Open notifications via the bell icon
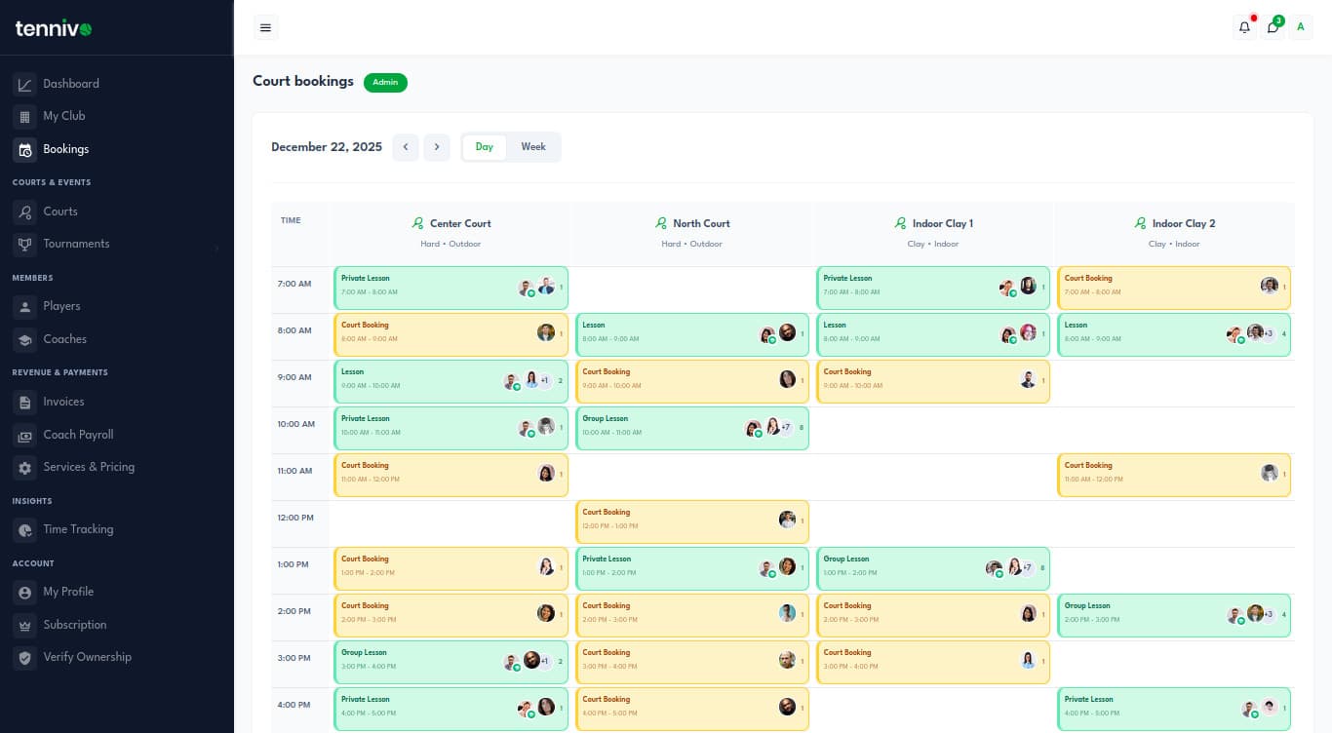This screenshot has height=733, width=1332. point(1244,26)
